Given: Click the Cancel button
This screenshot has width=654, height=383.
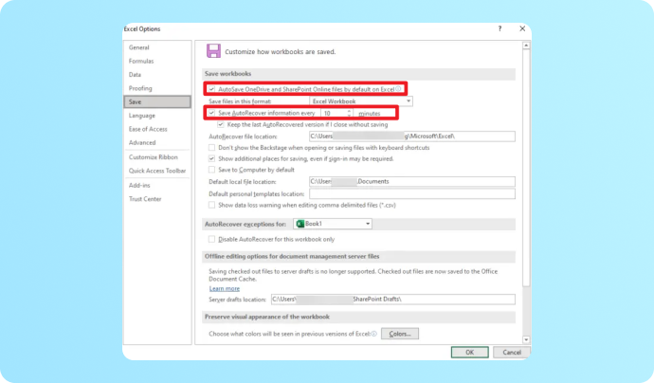Looking at the screenshot, I should 512,352.
